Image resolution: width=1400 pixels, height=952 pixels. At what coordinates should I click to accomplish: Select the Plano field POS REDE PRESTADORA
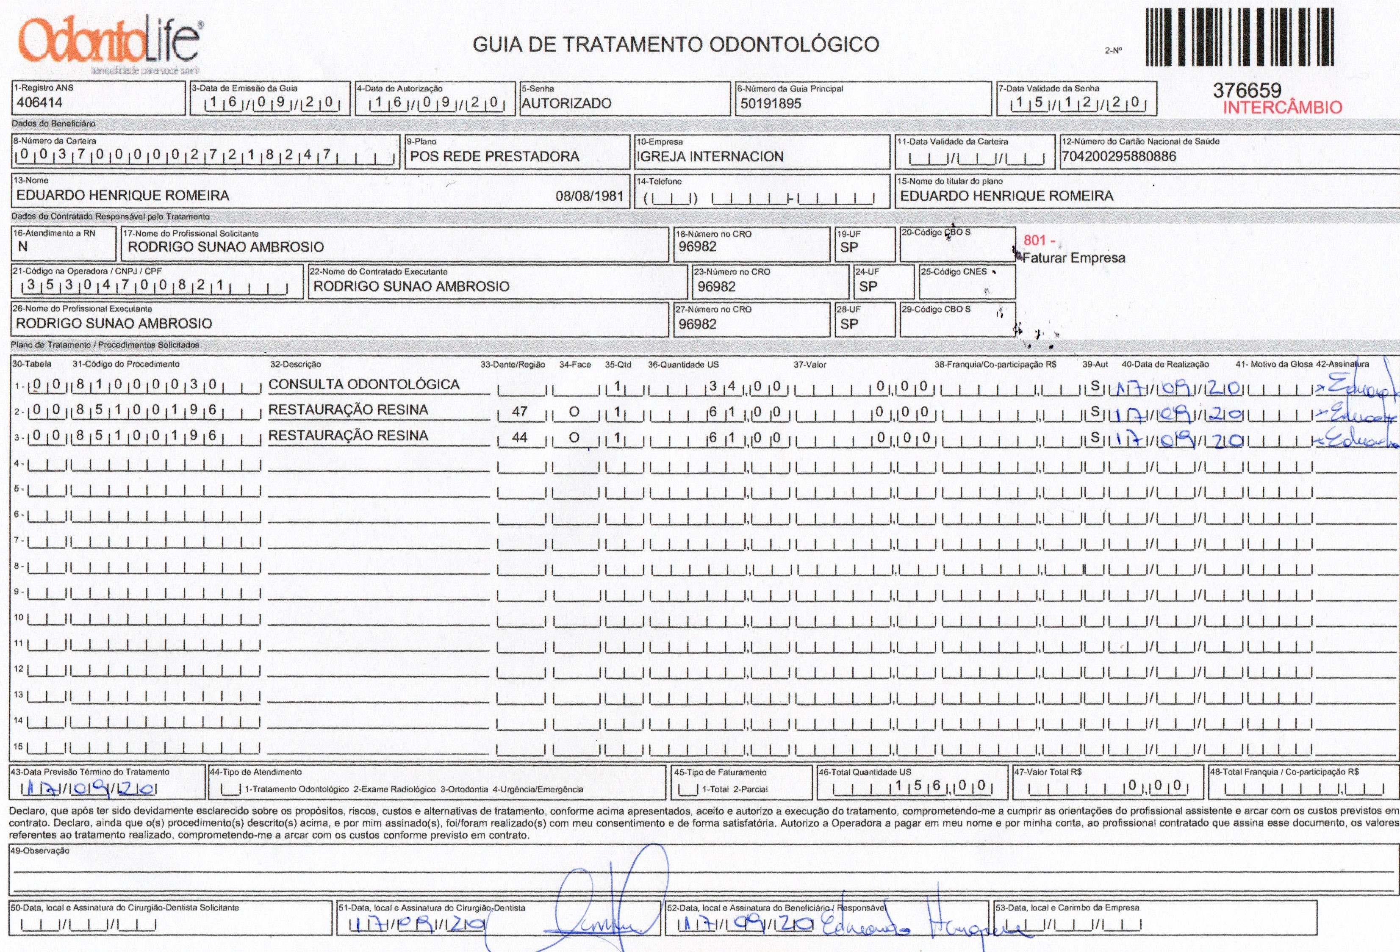click(494, 157)
